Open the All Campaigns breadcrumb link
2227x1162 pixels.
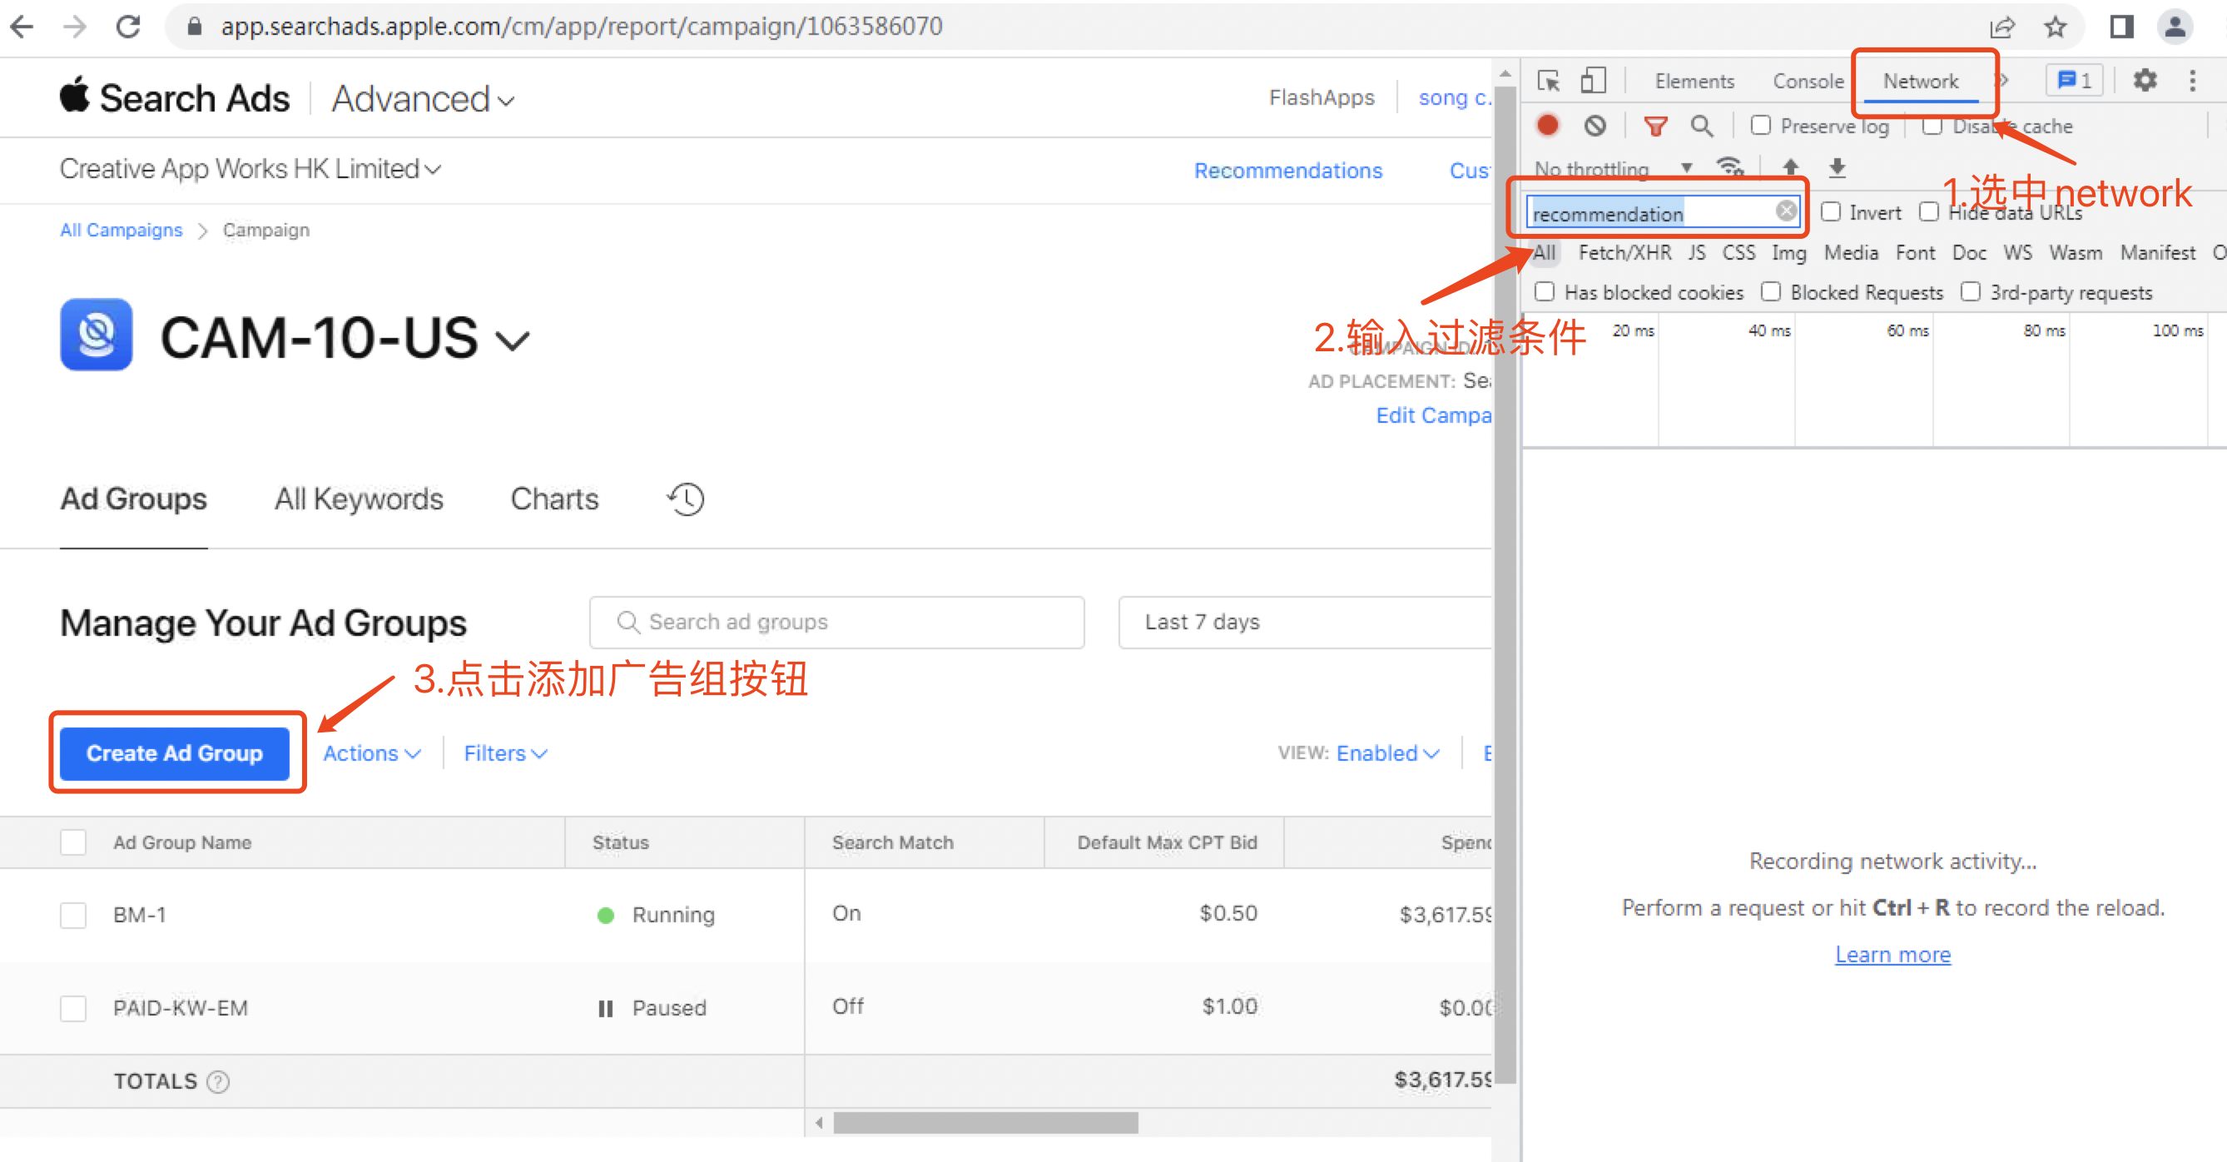121,230
